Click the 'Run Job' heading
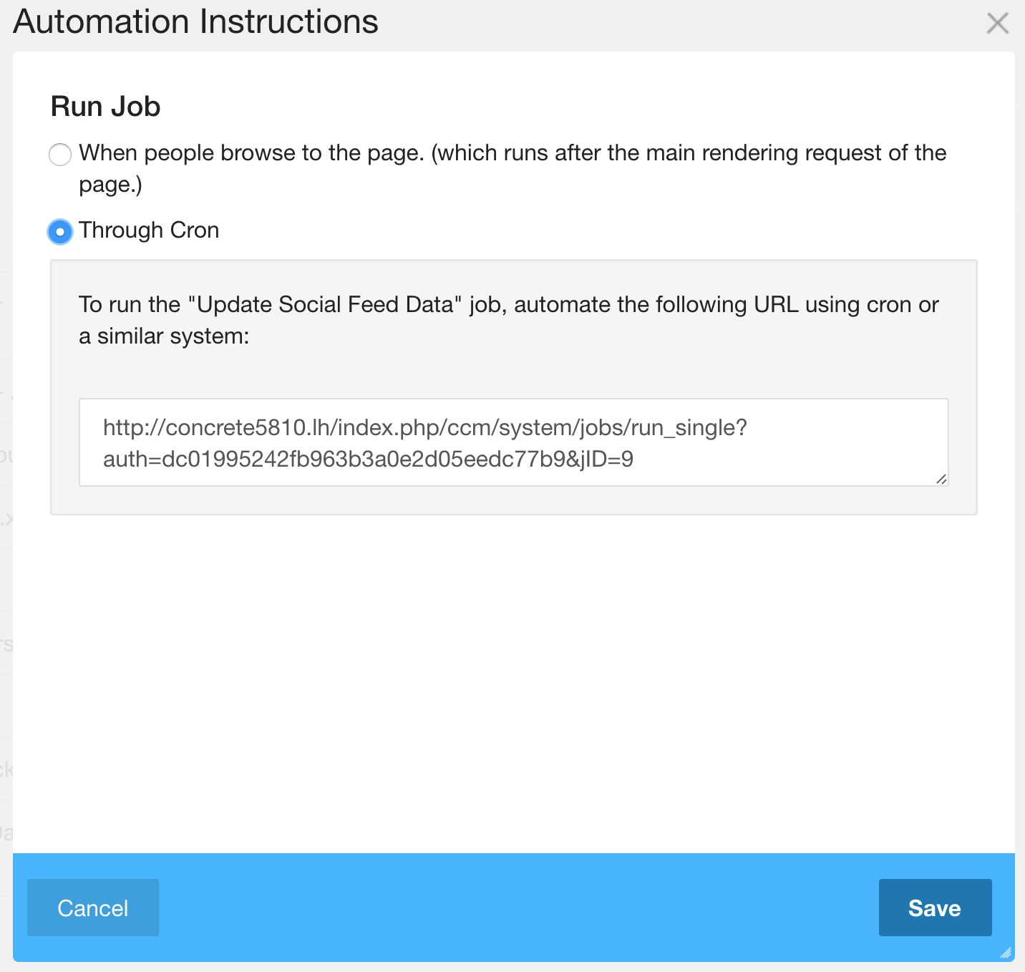Image resolution: width=1025 pixels, height=972 pixels. tap(106, 107)
